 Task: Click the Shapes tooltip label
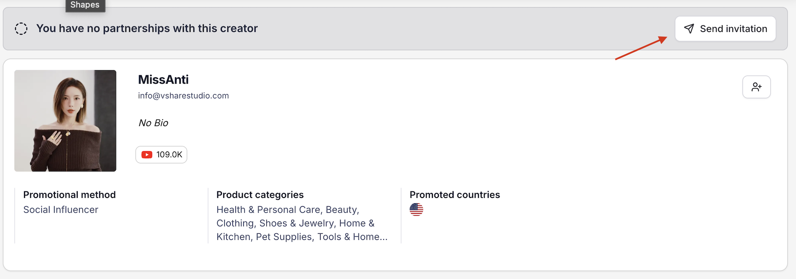coord(85,5)
